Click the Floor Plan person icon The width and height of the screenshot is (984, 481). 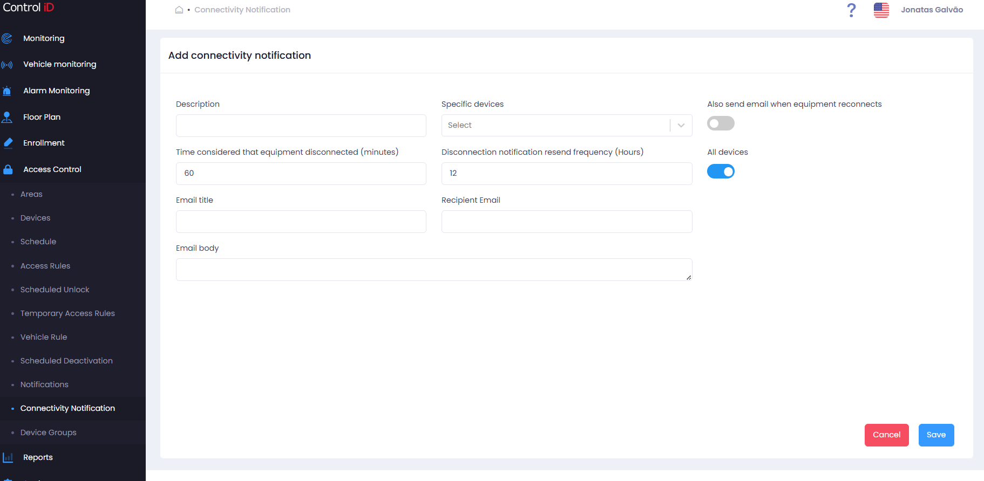tap(7, 117)
